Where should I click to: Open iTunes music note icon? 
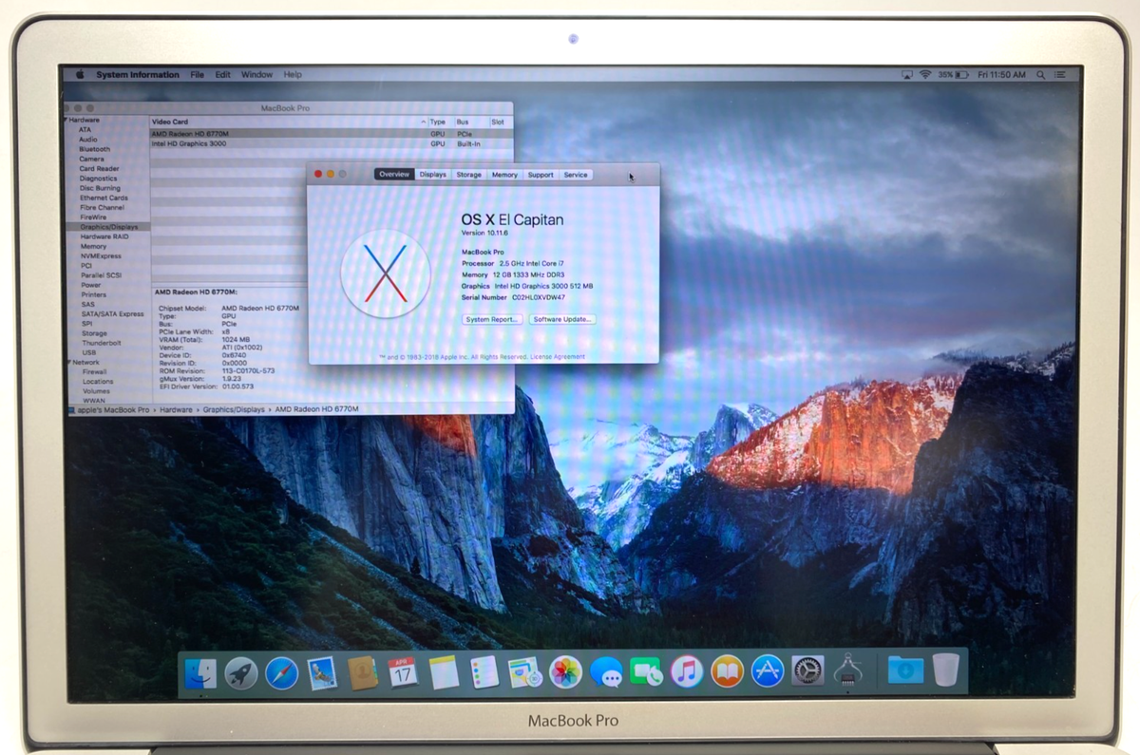687,672
